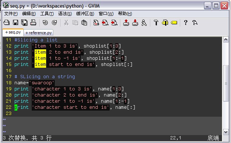Click 'shoplist[1:3]' on line 12
Viewport: 231px width, 143px height.
[x=102, y=46]
